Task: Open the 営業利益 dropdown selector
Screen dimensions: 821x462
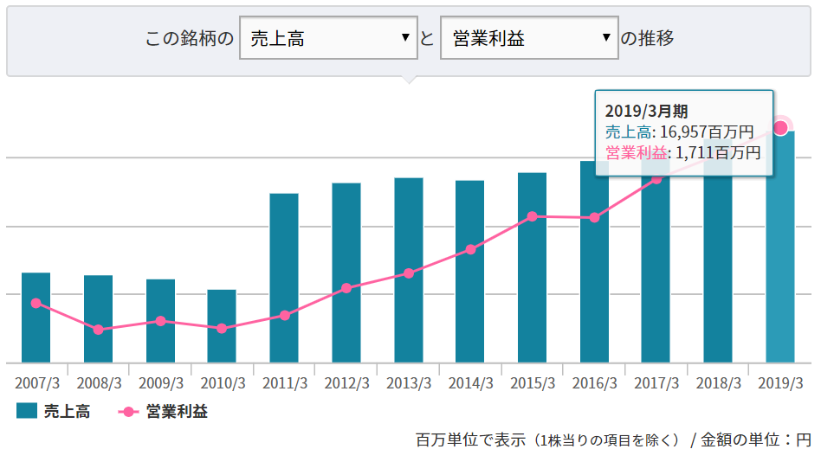Action: click(529, 39)
